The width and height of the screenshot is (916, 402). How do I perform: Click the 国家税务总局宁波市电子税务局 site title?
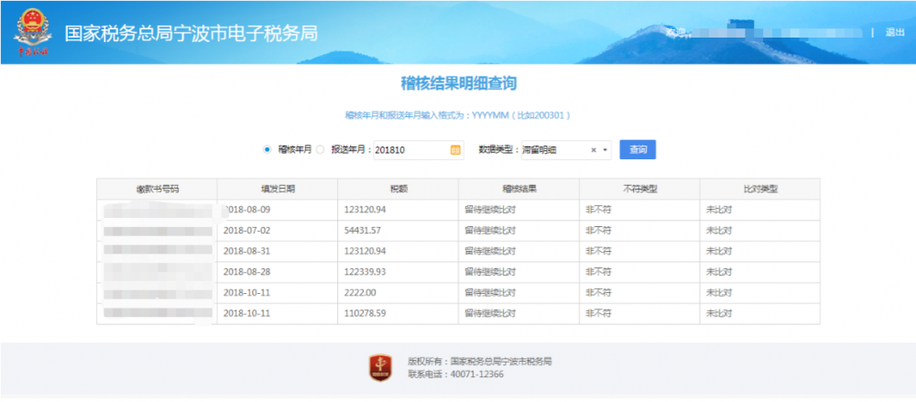(191, 33)
